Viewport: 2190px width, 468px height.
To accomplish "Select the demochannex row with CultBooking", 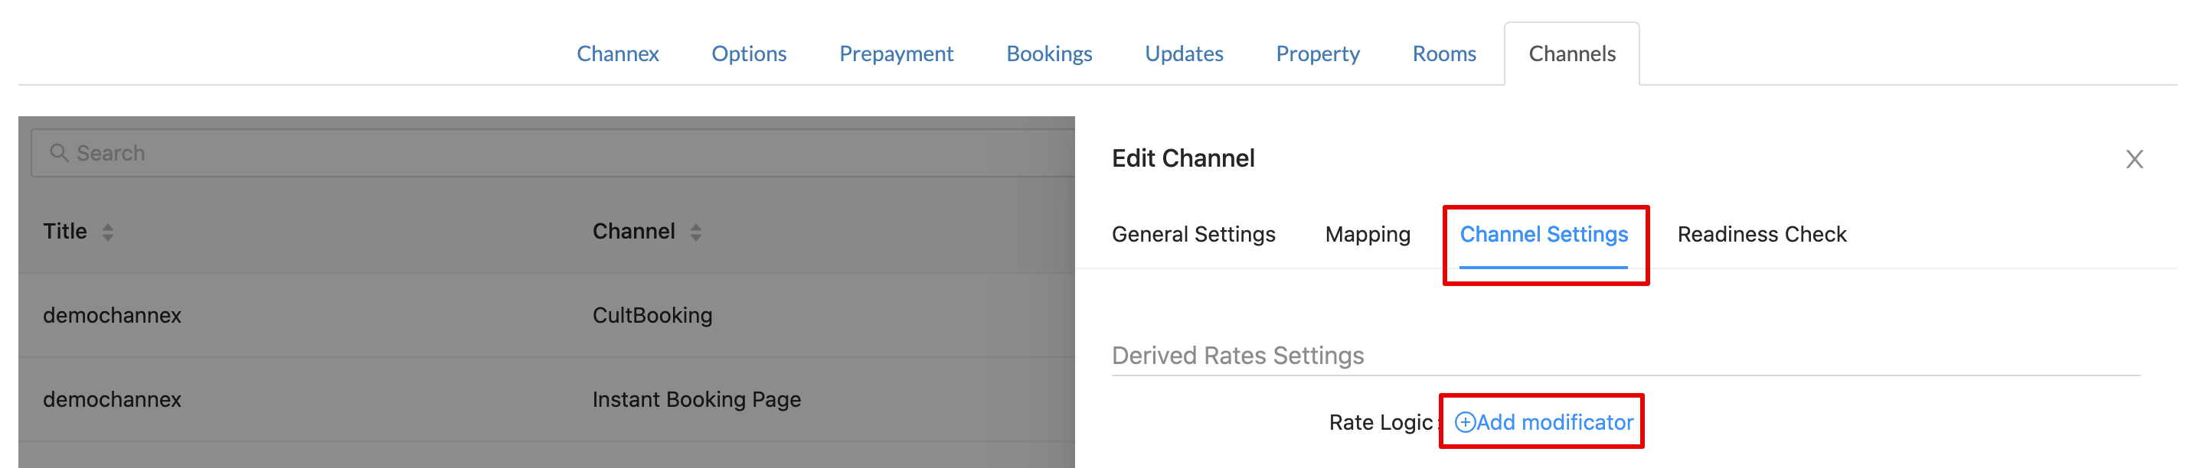I will coord(547,315).
